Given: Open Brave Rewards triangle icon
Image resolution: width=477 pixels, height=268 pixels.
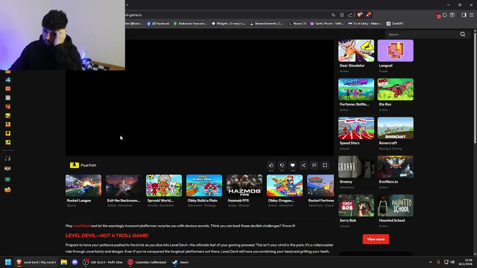Looking at the screenshot, I should coord(368,15).
